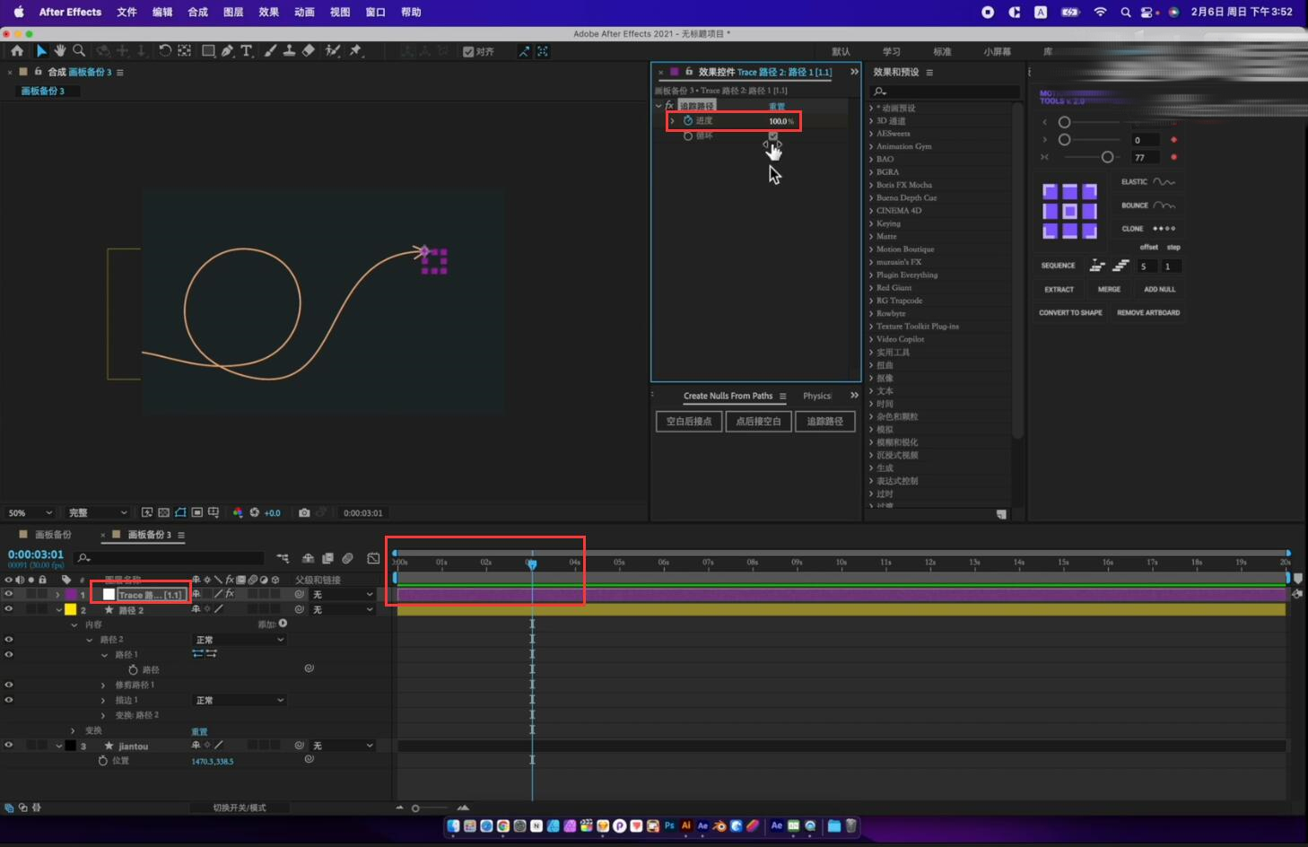Select the Type text tool

[x=247, y=51]
